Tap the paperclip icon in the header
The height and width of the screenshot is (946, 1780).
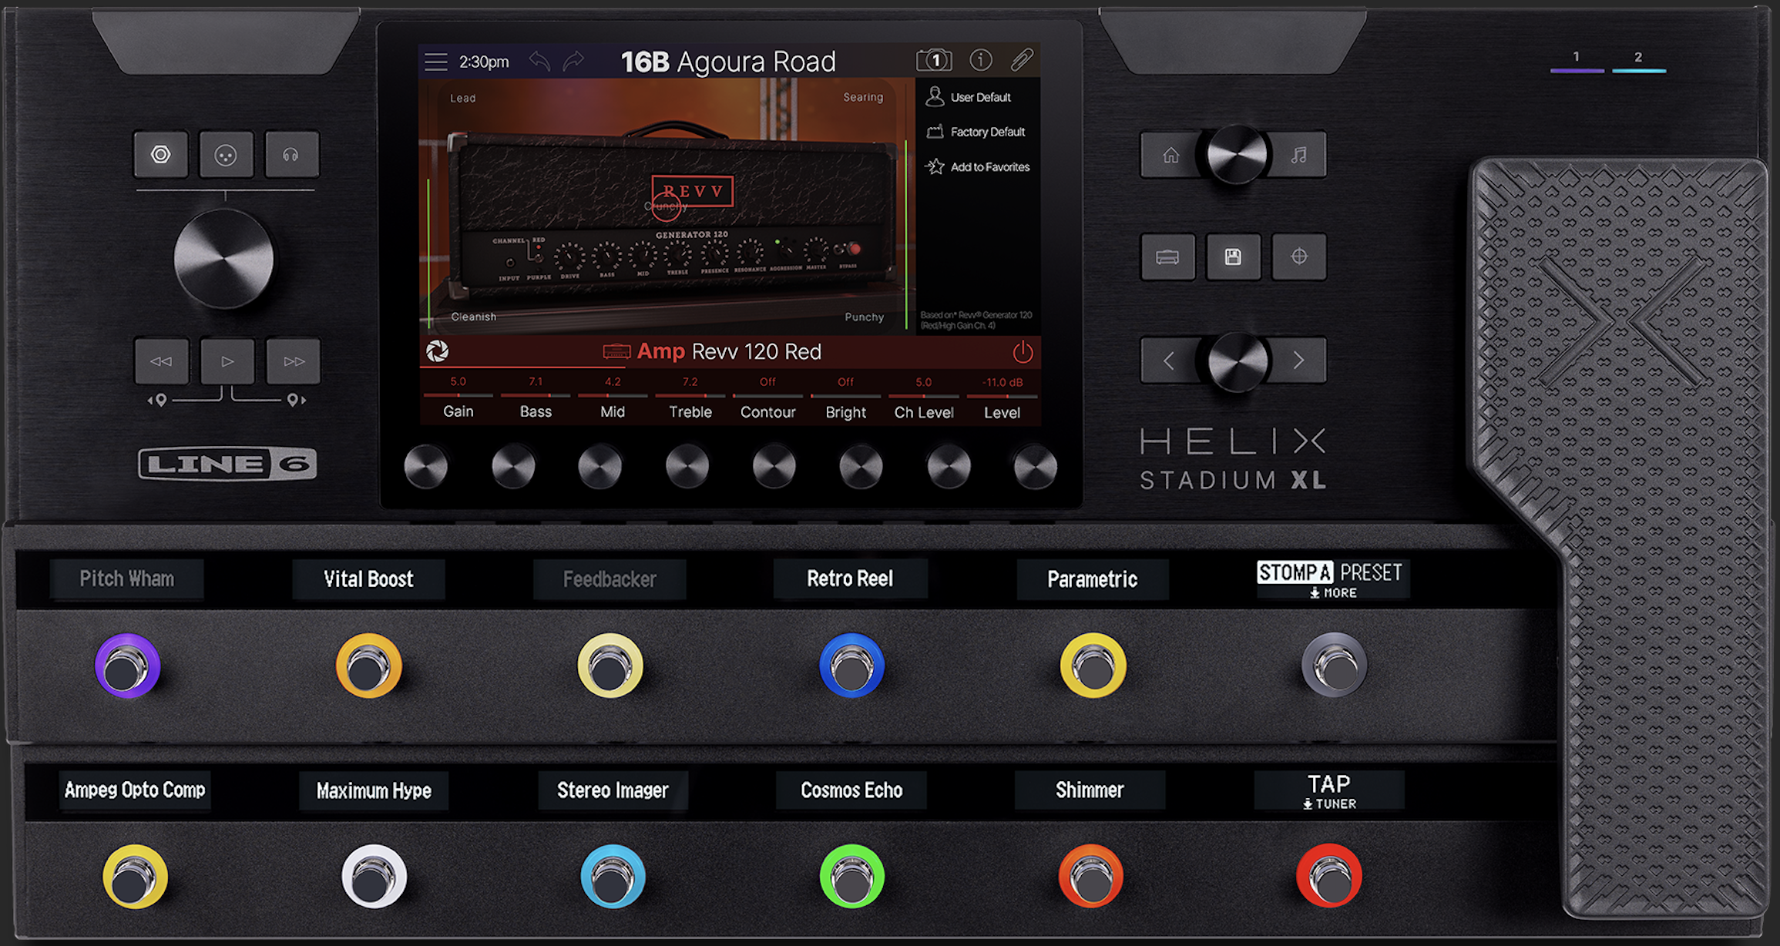click(1022, 60)
